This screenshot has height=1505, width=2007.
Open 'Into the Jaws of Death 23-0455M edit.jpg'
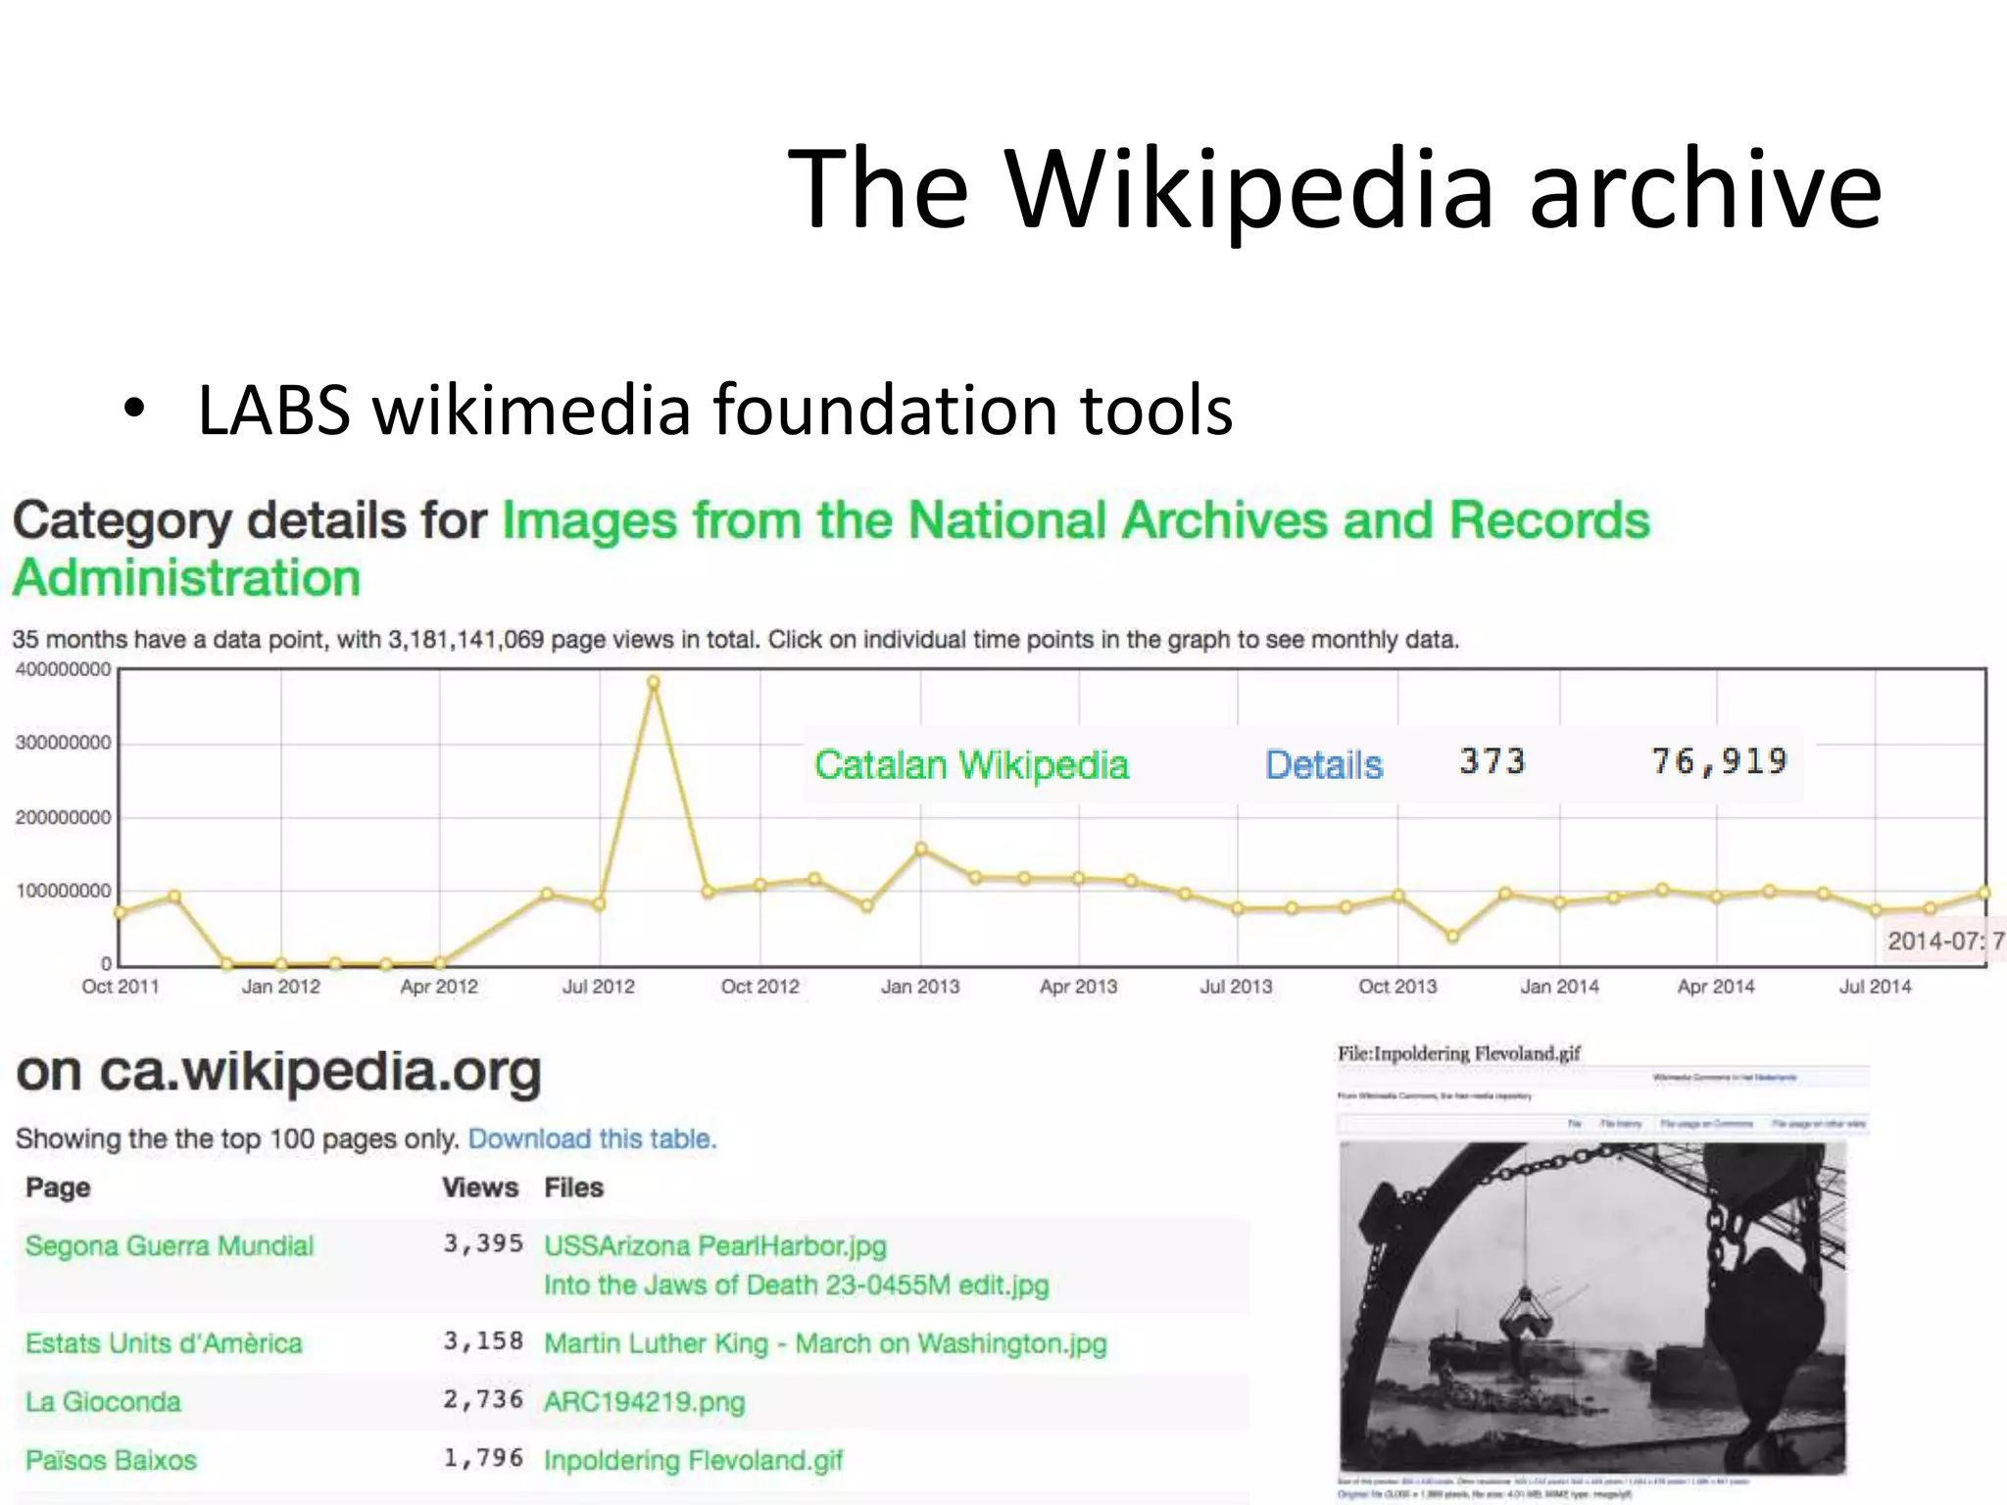pos(797,1285)
